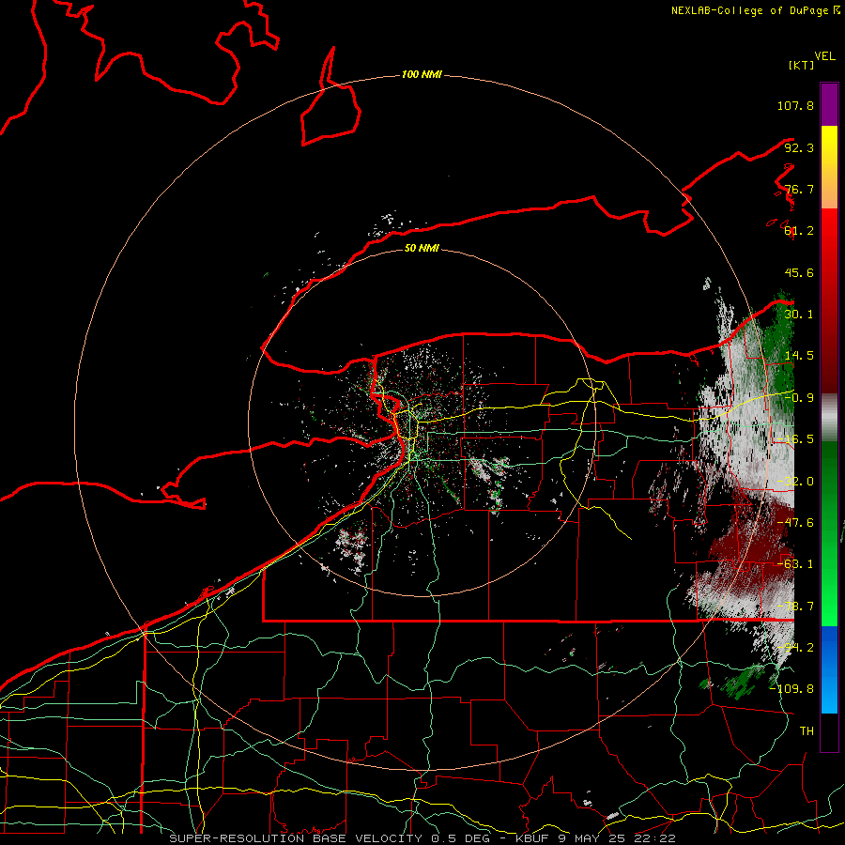The width and height of the screenshot is (845, 845).
Task: Select the -63.1 scale value
Action: [x=795, y=564]
